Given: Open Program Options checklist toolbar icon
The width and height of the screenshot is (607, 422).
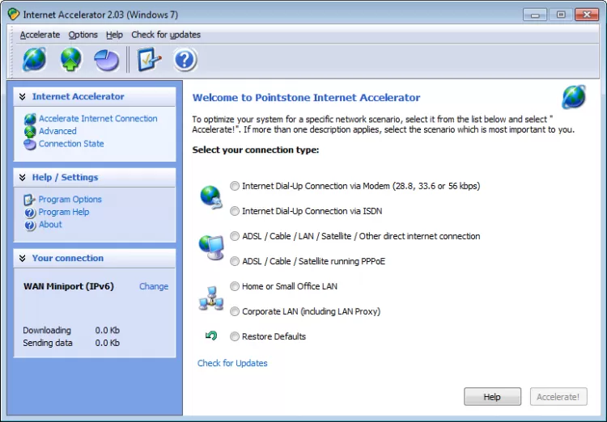Looking at the screenshot, I should (149, 60).
